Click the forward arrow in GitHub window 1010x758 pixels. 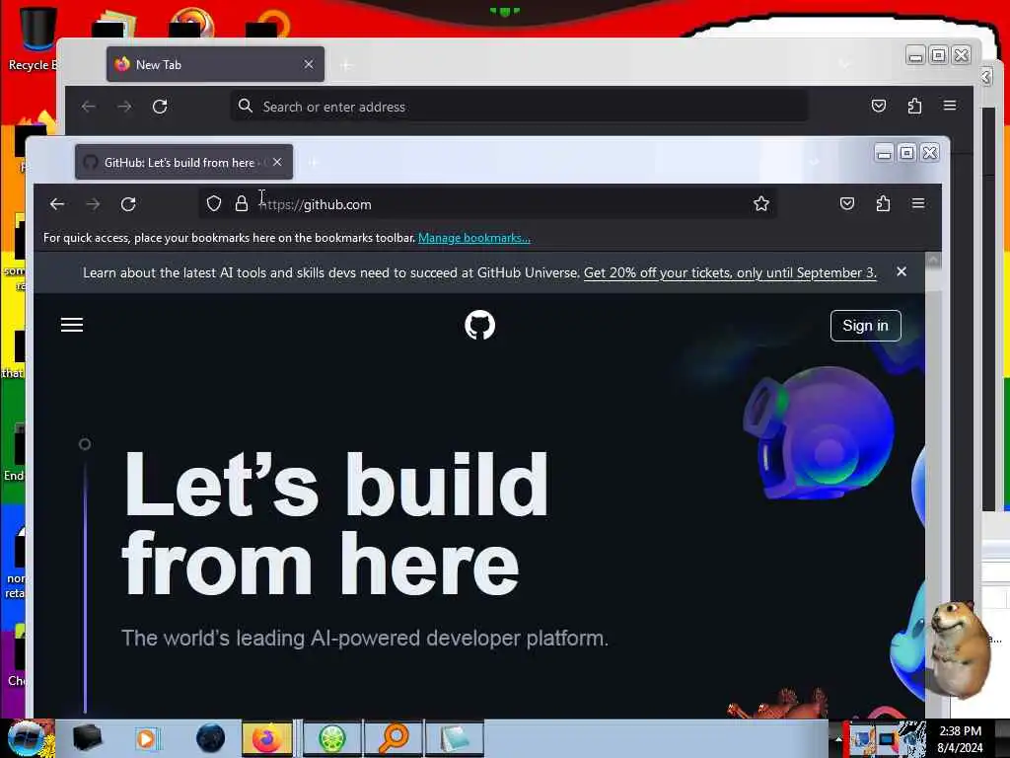93,204
